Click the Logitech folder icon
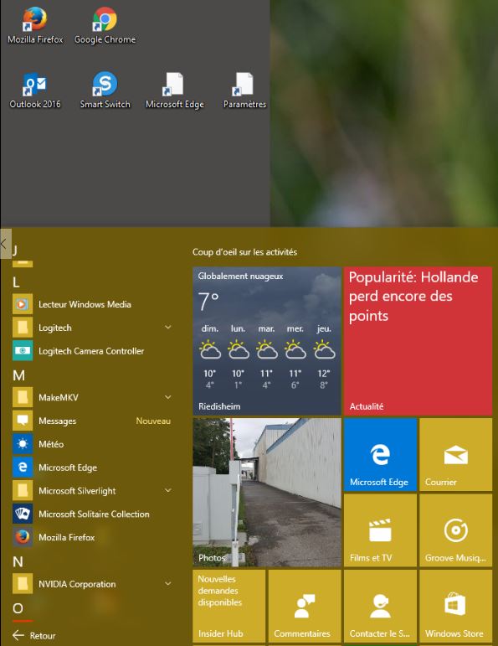The height and width of the screenshot is (646, 498). (x=23, y=328)
